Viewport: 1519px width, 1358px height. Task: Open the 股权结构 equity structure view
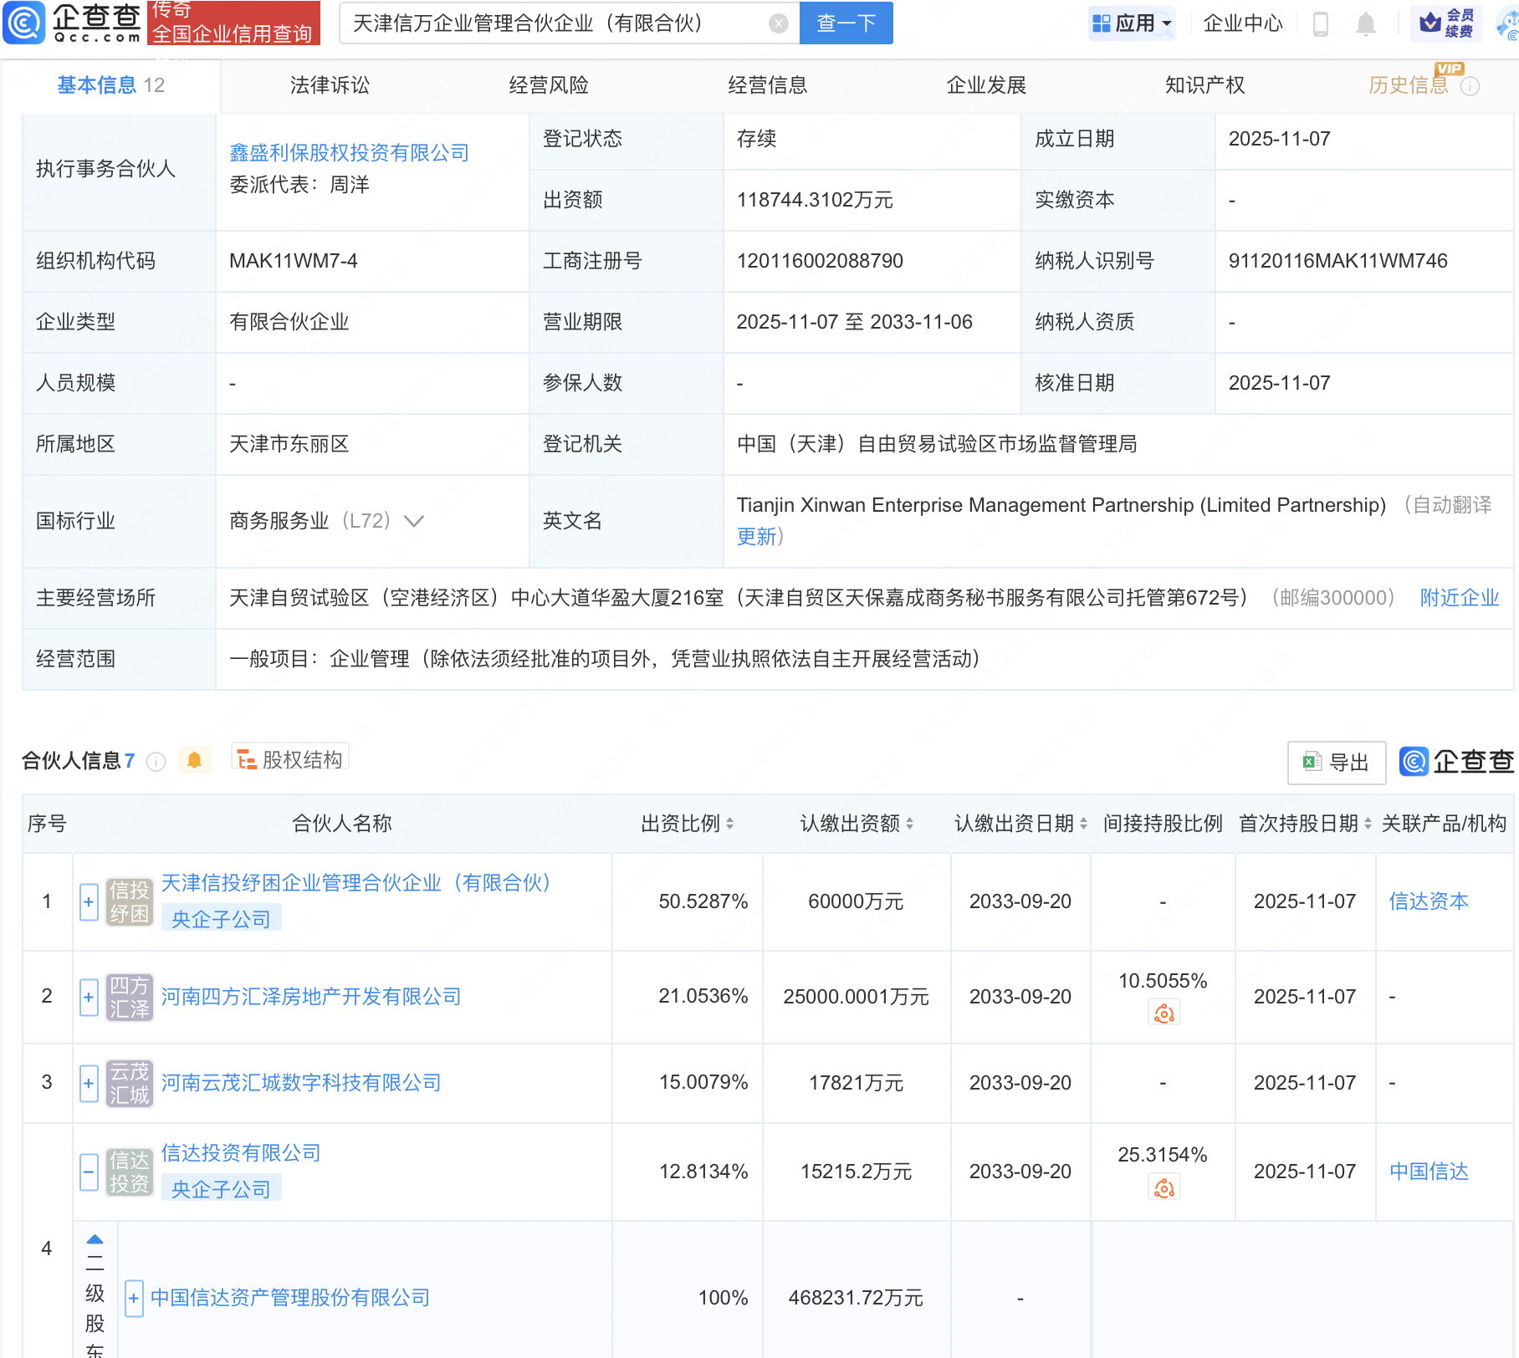pyautogui.click(x=290, y=759)
